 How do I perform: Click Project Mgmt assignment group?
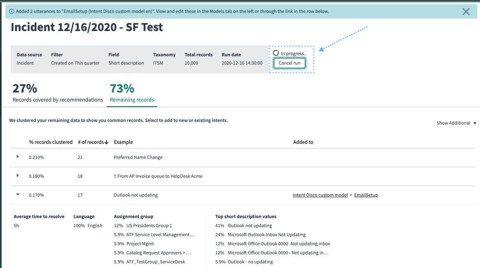coord(140,244)
